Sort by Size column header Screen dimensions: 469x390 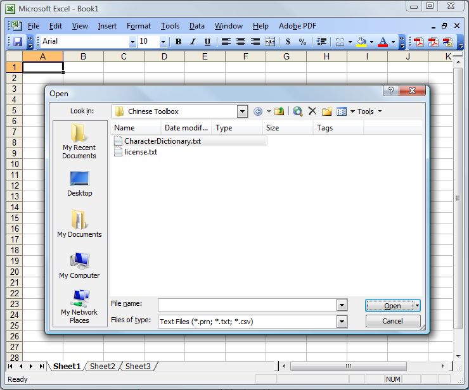[288, 128]
